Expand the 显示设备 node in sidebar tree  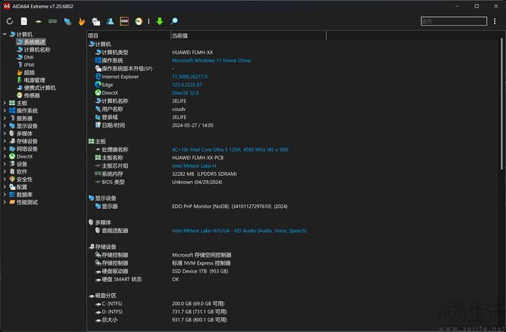[x=5, y=126]
